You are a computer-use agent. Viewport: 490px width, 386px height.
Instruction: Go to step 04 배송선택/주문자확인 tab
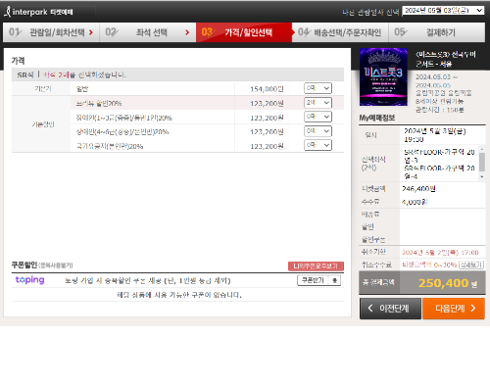tap(340, 32)
